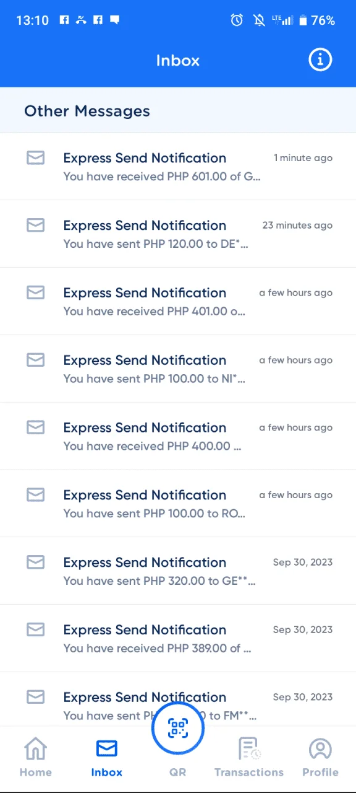The image size is (356, 793).
Task: Go to the Home tab
Action: (x=35, y=757)
